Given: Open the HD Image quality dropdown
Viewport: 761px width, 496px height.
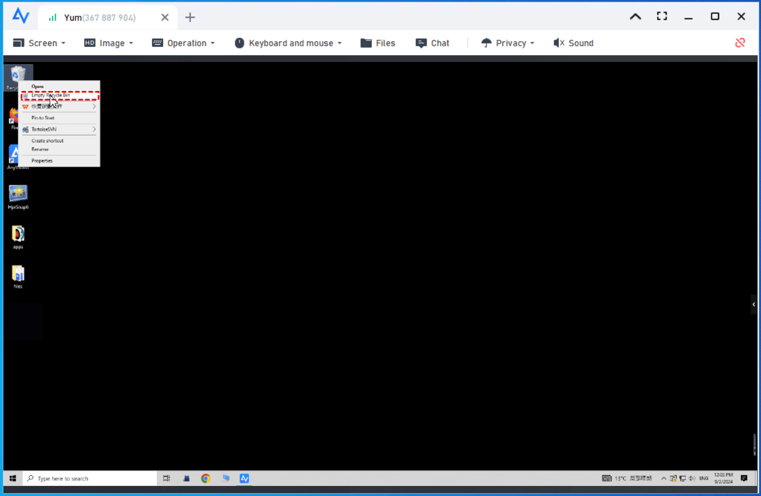Looking at the screenshot, I should tap(109, 43).
